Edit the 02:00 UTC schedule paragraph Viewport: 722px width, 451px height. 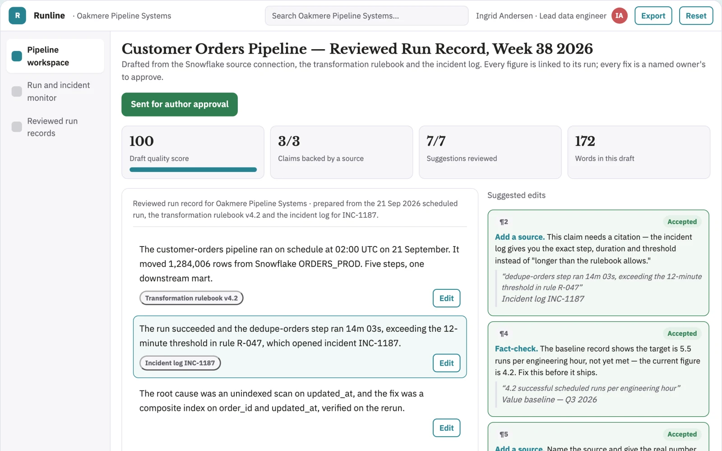click(446, 298)
